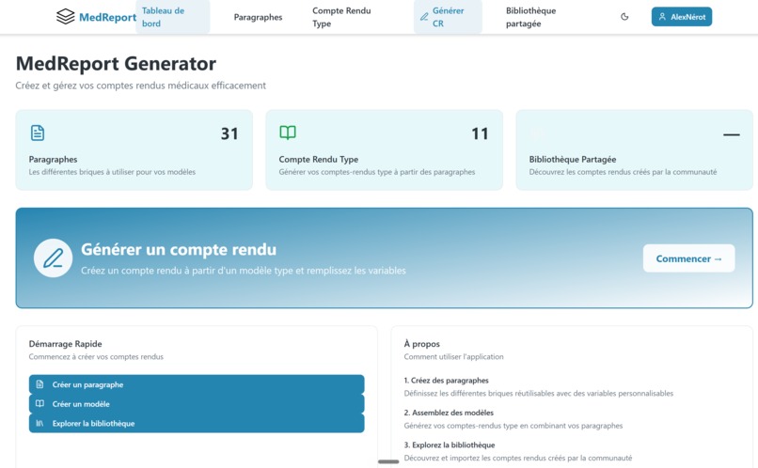Viewport: 758px width, 468px height.
Task: Click the gray handle bar at bottom center
Action: 388,461
